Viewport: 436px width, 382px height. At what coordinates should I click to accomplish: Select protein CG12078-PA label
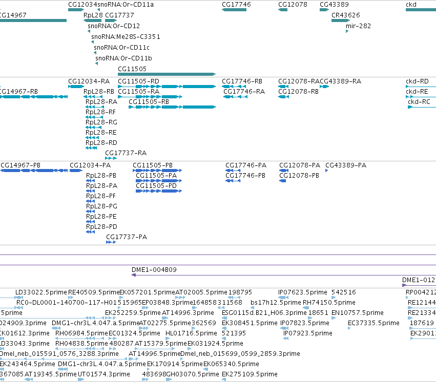[300, 165]
